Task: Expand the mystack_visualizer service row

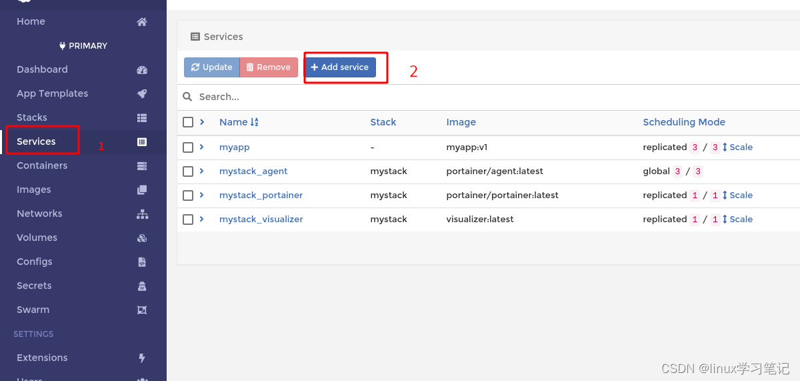Action: pos(202,218)
